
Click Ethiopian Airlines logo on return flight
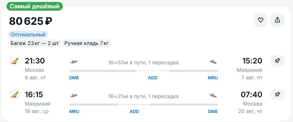pyautogui.click(x=14, y=94)
